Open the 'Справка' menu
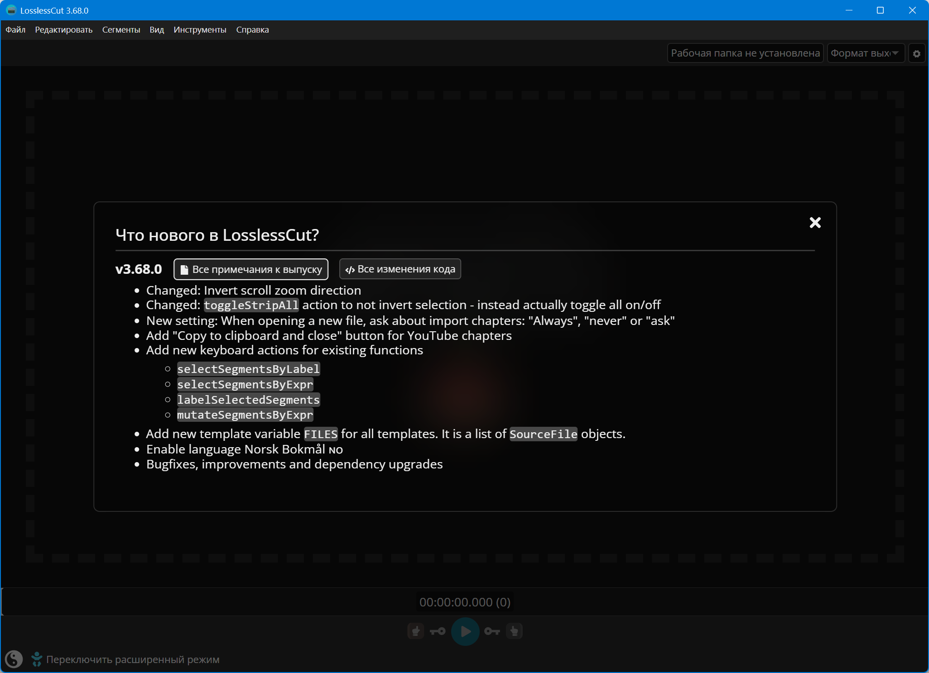This screenshot has width=929, height=673. click(252, 30)
